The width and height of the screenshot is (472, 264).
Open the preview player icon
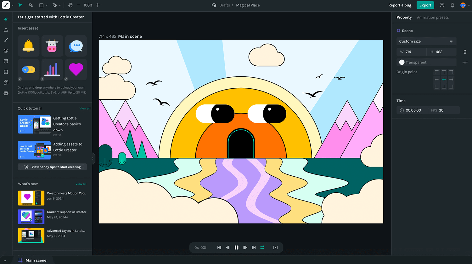275,248
